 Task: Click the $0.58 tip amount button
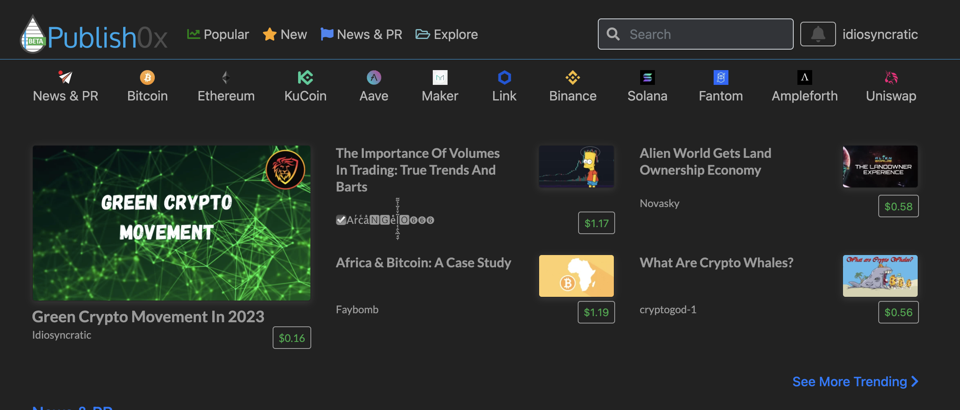(x=898, y=206)
